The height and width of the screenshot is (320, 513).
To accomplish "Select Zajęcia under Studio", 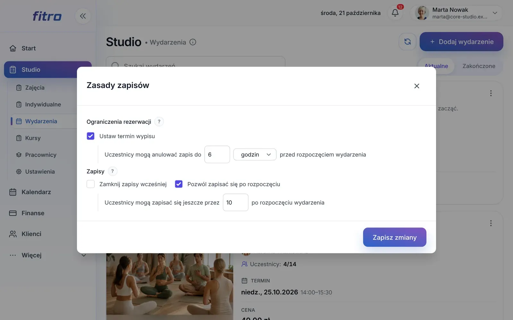I will point(35,88).
